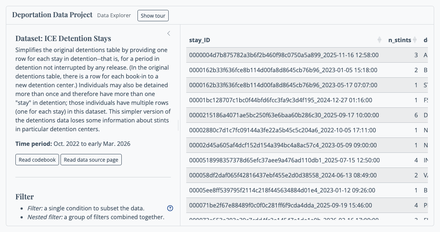Open the Filter help question-mark icon
This screenshot has height=232, width=440.
[170, 208]
